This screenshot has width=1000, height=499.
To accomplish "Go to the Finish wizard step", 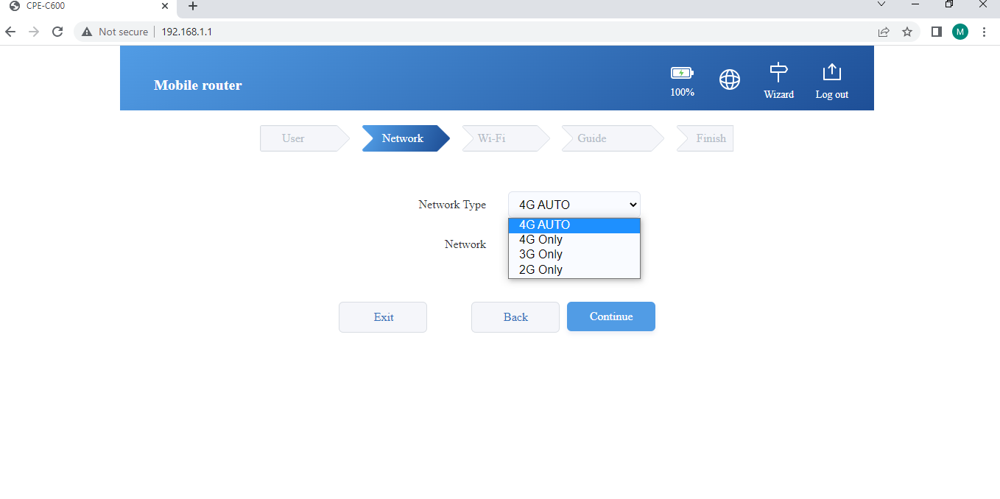I will click(x=705, y=138).
